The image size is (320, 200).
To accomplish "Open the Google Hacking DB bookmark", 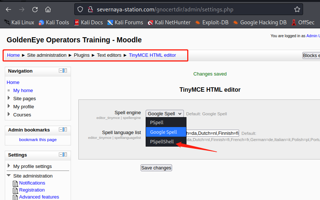I will tap(260, 22).
